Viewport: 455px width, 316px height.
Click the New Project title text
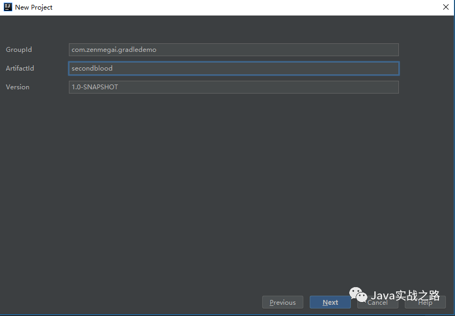(34, 7)
